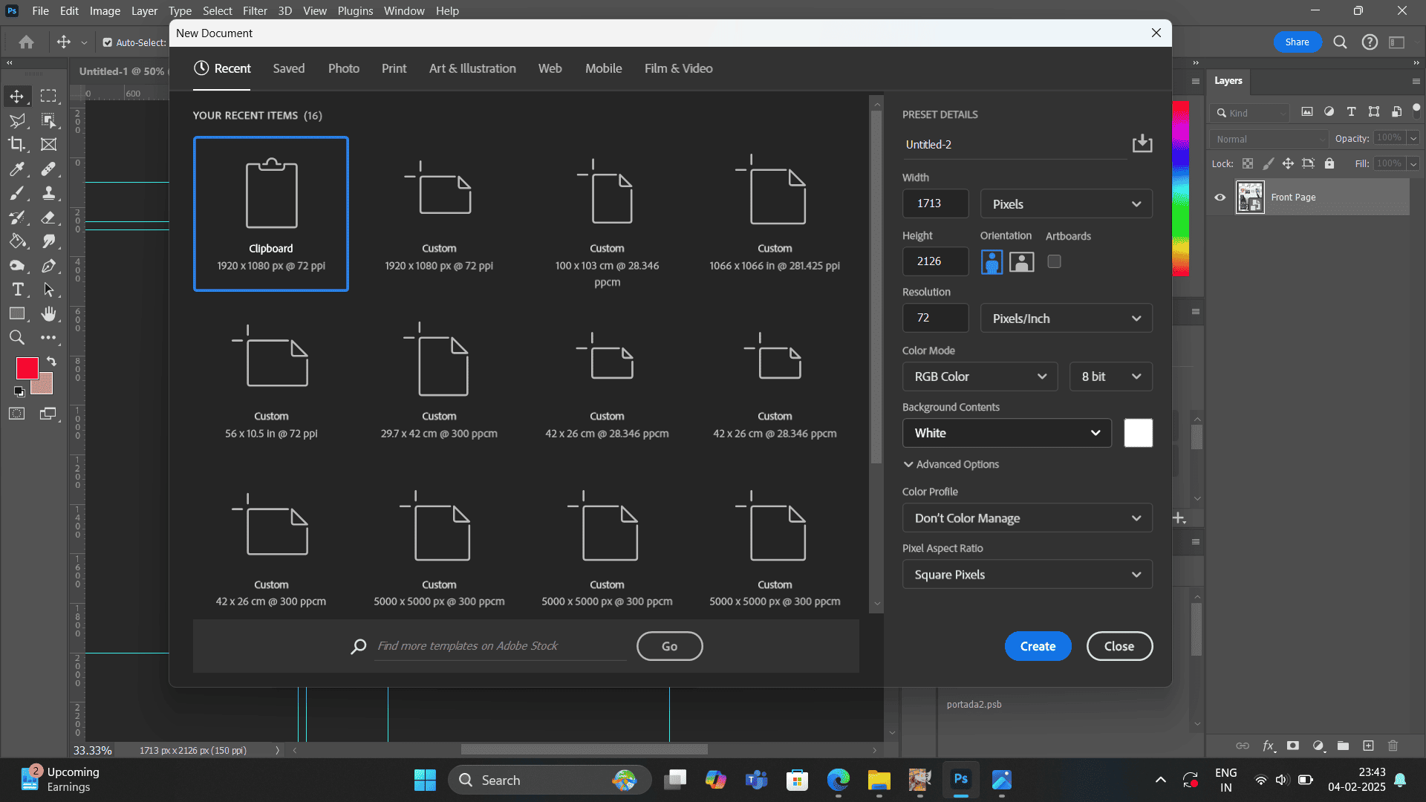Viewport: 1426px width, 802px height.
Task: Select the Paint Bucket tool
Action: [16, 241]
